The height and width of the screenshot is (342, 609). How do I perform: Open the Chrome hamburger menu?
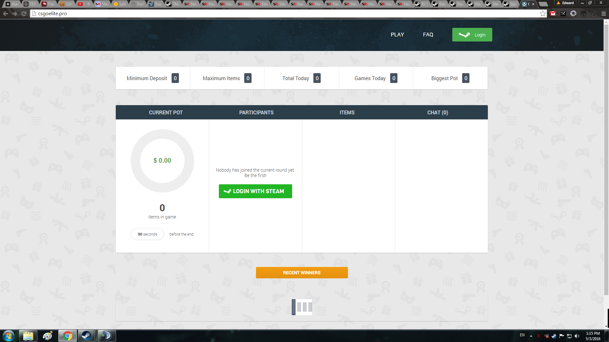(x=604, y=14)
